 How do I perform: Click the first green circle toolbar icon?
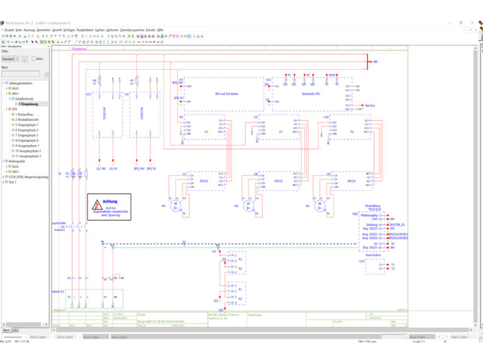129,36
